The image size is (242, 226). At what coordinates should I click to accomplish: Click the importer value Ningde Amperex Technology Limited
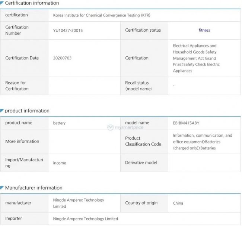(86, 219)
